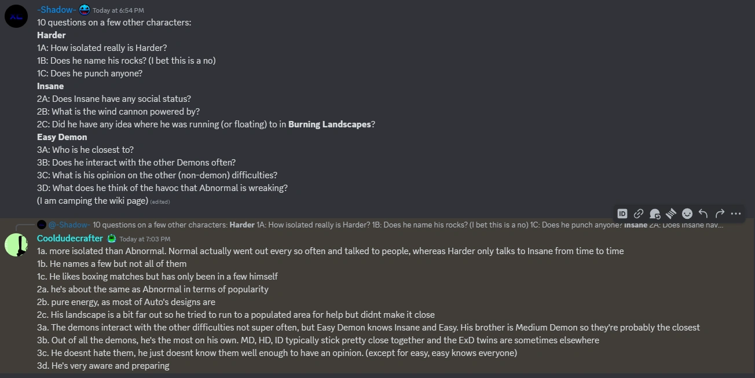Forward the message with right arrow icon
This screenshot has height=378, width=755.
(x=720, y=213)
